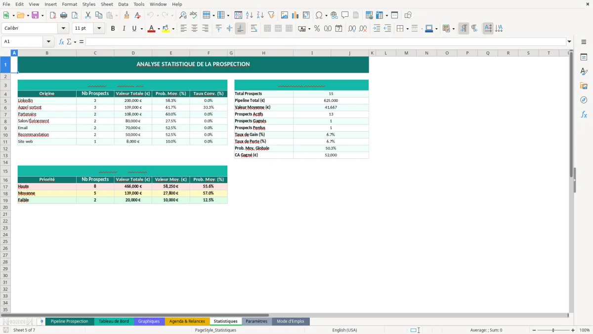This screenshot has width=593, height=334.
Task: Toggle italic formatting
Action: click(x=124, y=29)
